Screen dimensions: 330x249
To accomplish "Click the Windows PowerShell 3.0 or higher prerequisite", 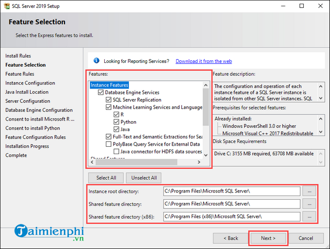I will click(259, 126).
